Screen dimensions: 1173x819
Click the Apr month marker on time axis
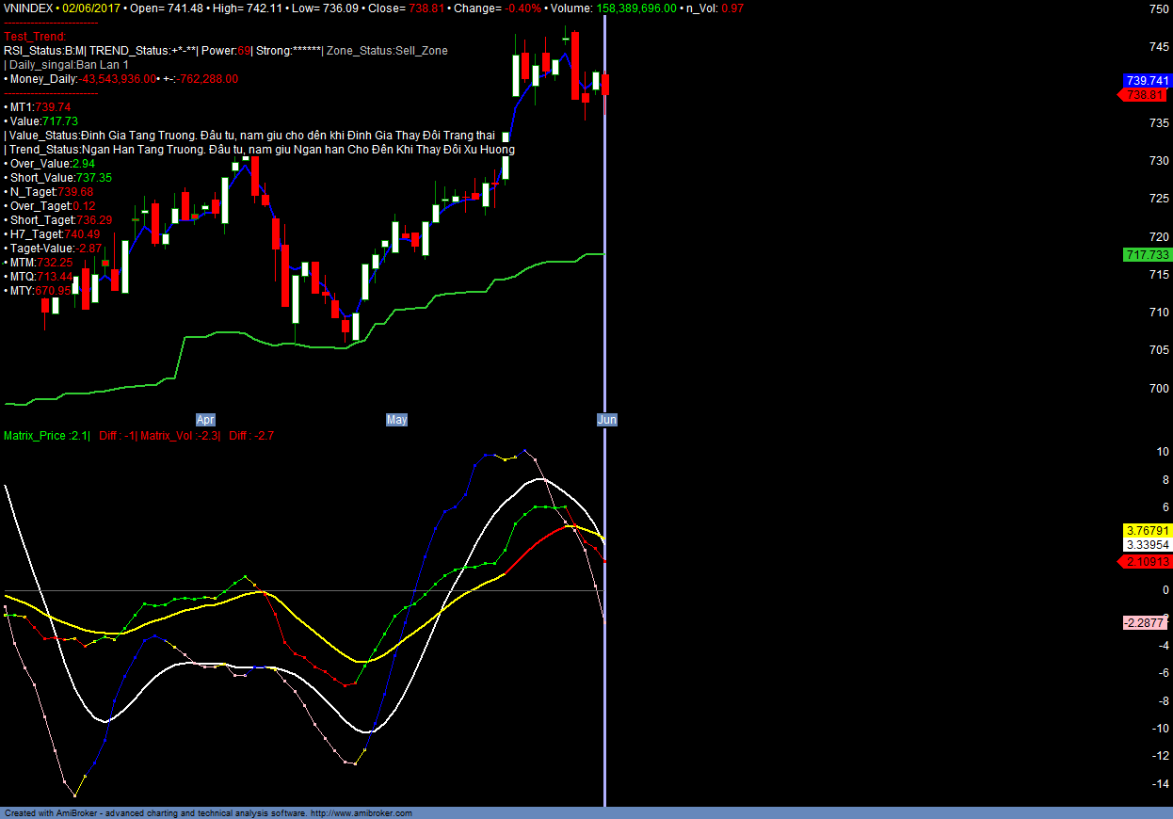205,420
